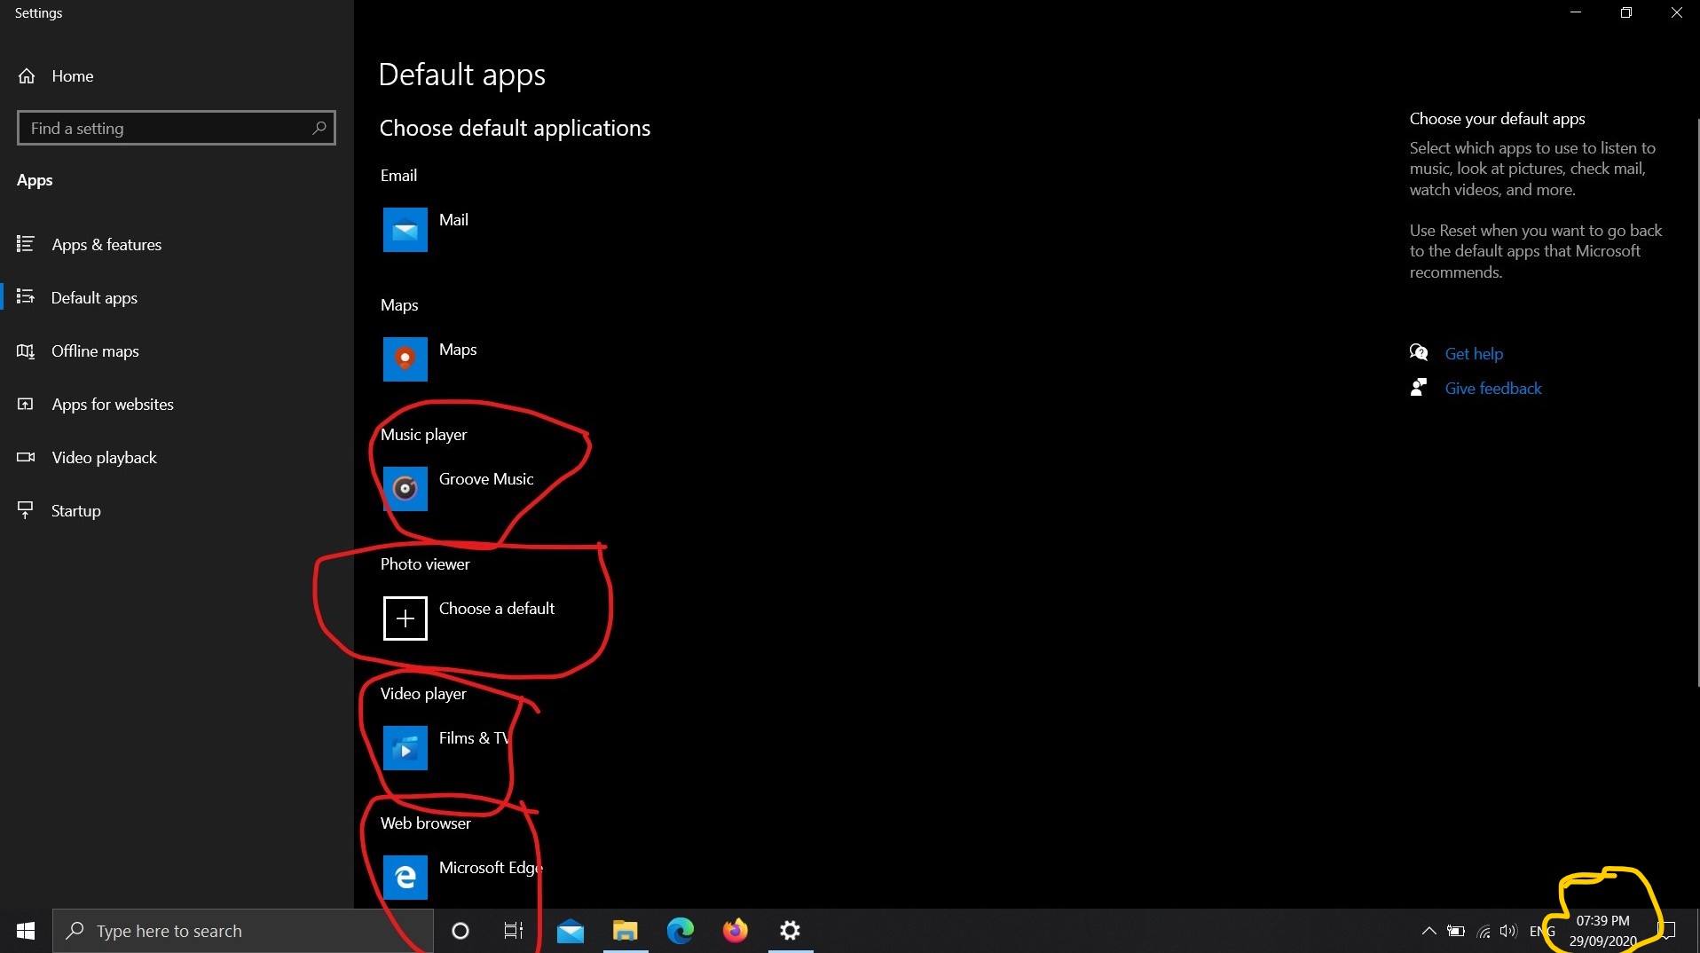Image resolution: width=1700 pixels, height=953 pixels.
Task: Click the Microsoft Edge browser label text
Action: click(491, 867)
